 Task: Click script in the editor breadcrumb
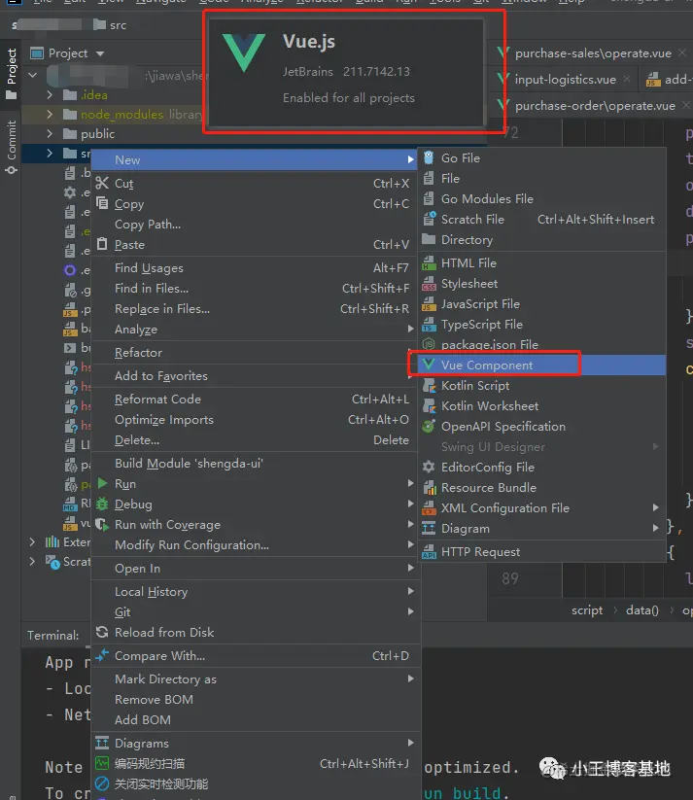point(587,610)
